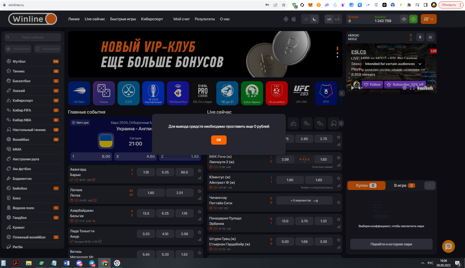Play the Twitch stream video
Screen dimensions: 465x268
point(353,88)
